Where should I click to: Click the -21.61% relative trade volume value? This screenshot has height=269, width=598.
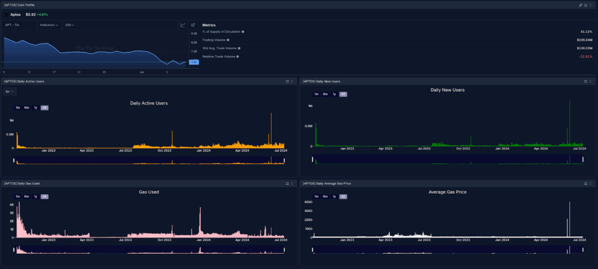[x=585, y=57]
